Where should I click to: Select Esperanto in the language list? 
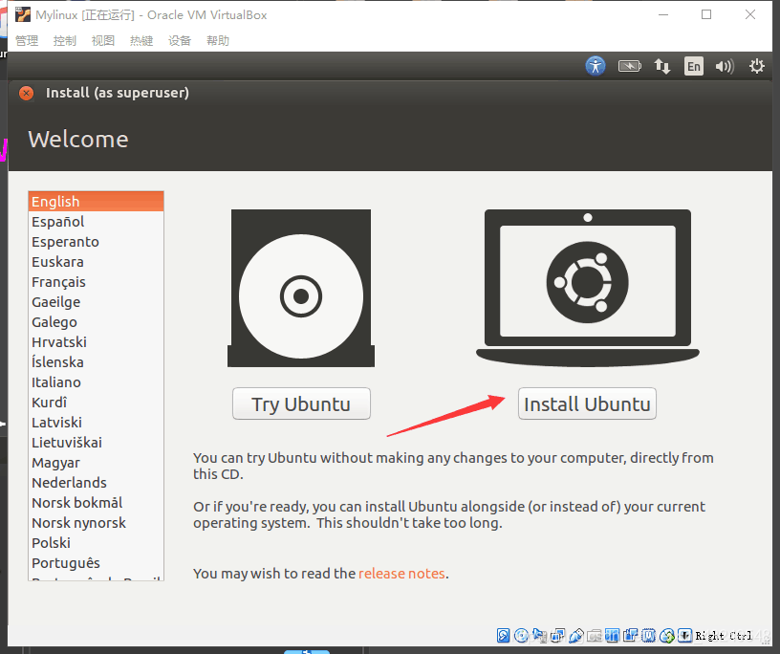(x=96, y=242)
